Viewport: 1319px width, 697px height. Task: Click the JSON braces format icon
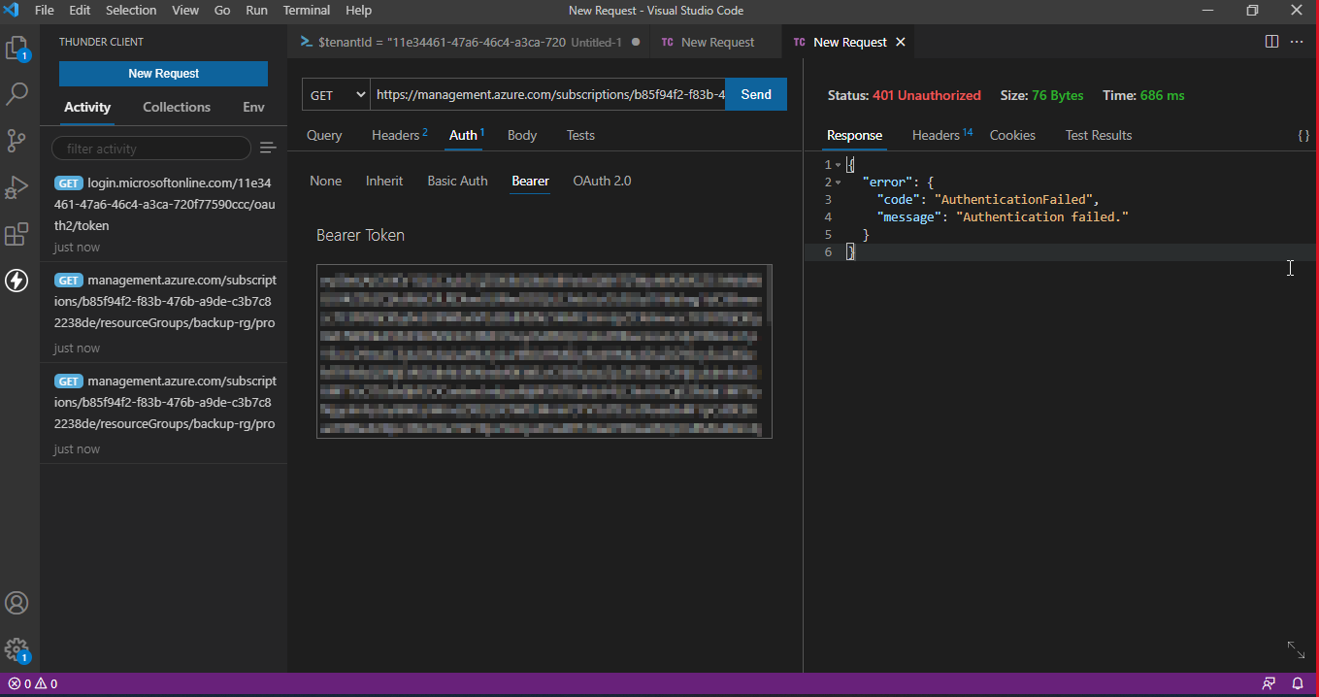pyautogui.click(x=1303, y=136)
